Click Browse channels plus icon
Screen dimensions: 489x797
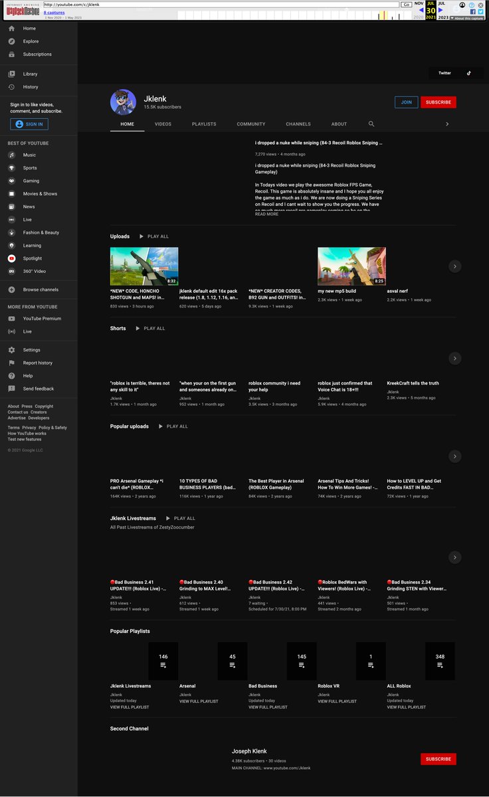point(11,290)
